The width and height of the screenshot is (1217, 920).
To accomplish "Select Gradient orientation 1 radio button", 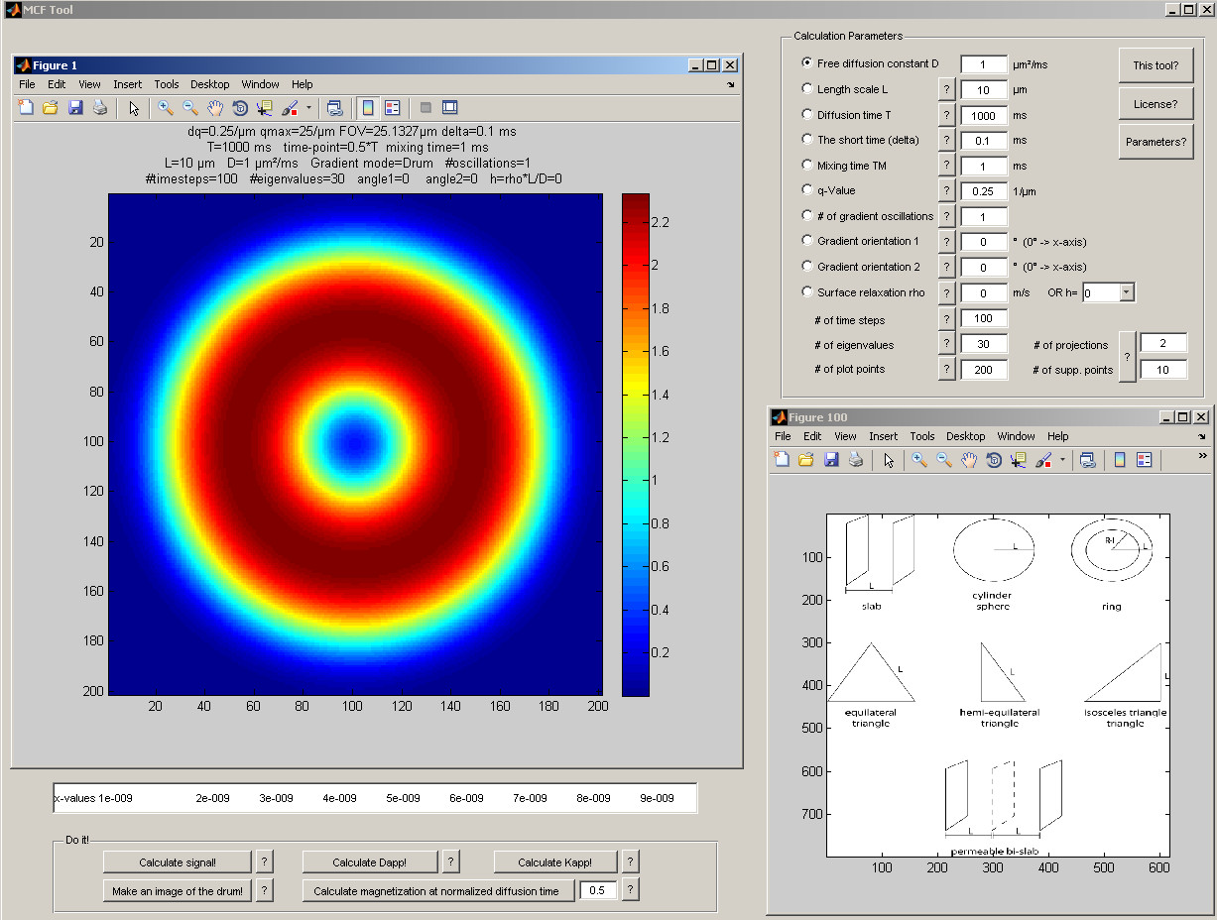I will (807, 240).
